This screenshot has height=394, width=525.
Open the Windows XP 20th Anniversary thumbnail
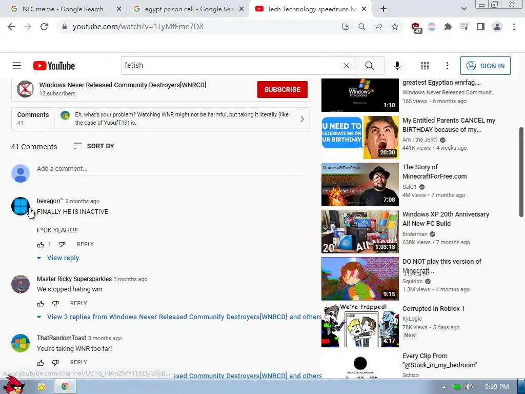pos(360,232)
